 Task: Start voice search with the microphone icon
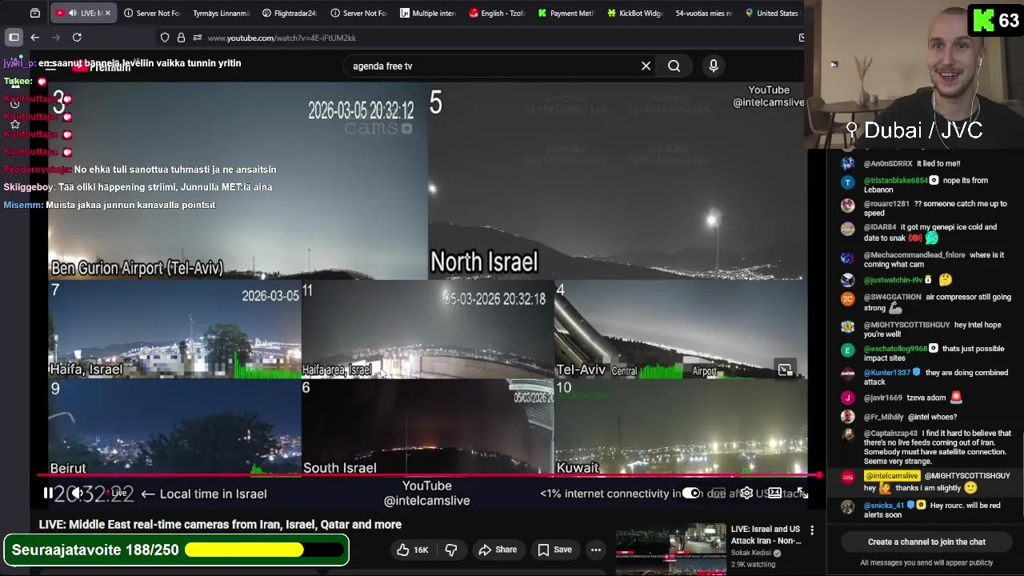[x=714, y=66]
